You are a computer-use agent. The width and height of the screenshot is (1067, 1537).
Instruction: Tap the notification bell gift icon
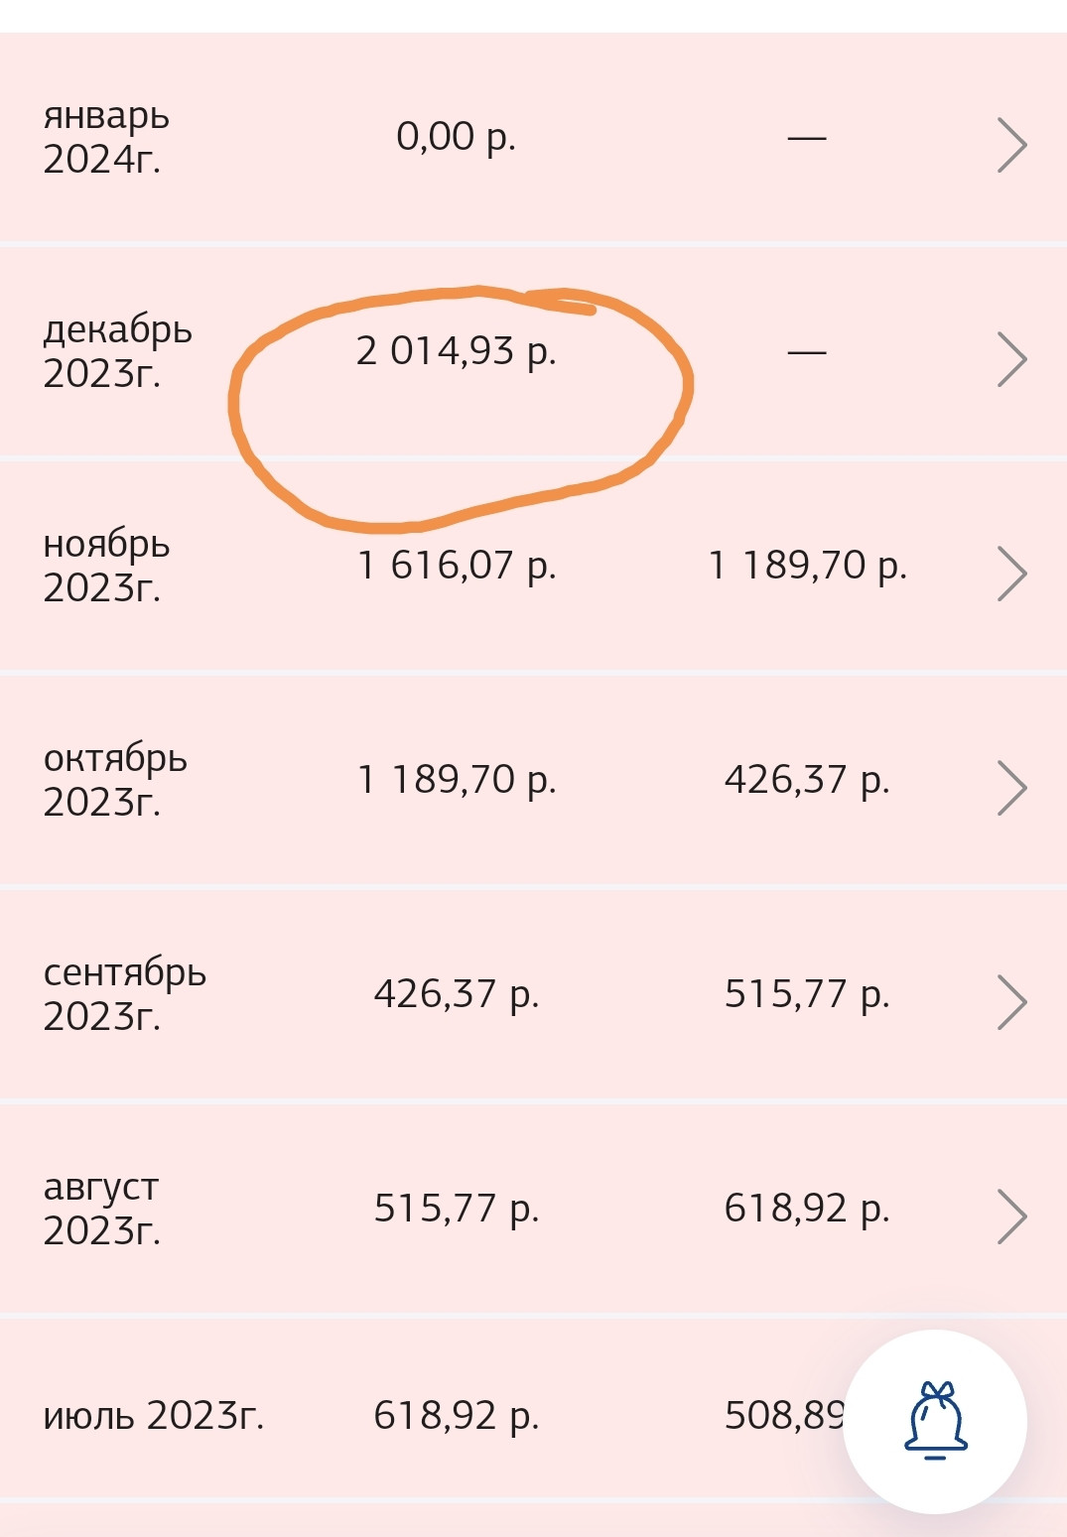click(935, 1421)
